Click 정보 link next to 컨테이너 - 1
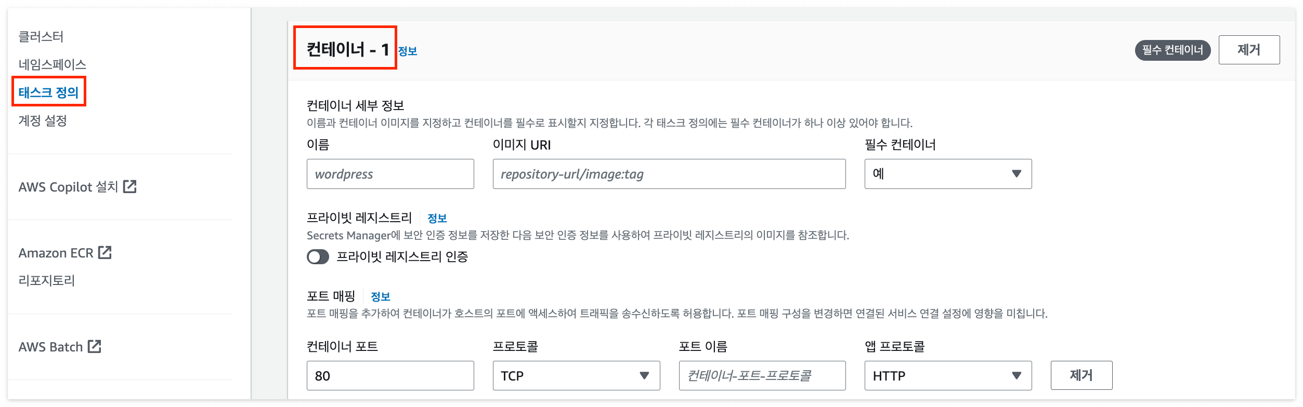1303x407 pixels. pyautogui.click(x=408, y=50)
